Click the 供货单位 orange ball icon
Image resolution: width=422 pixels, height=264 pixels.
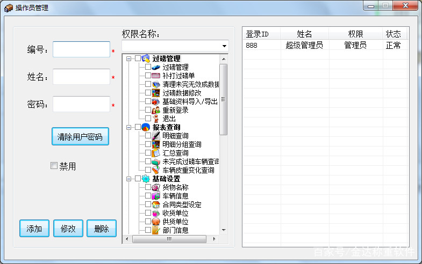[156, 222]
